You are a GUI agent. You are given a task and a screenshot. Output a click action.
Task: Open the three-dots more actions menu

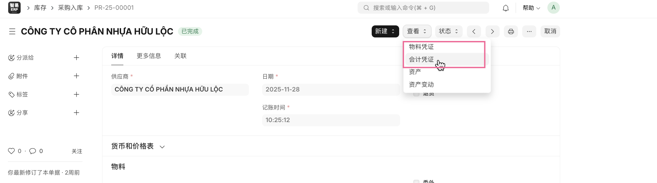coord(529,31)
